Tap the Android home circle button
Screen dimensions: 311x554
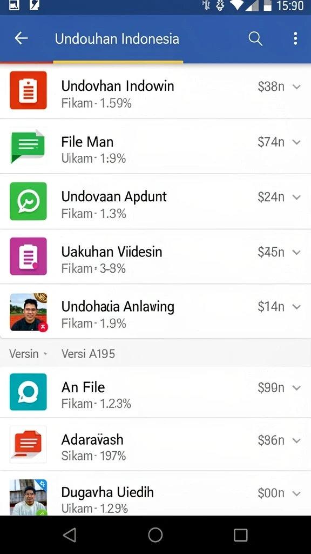coord(155,535)
